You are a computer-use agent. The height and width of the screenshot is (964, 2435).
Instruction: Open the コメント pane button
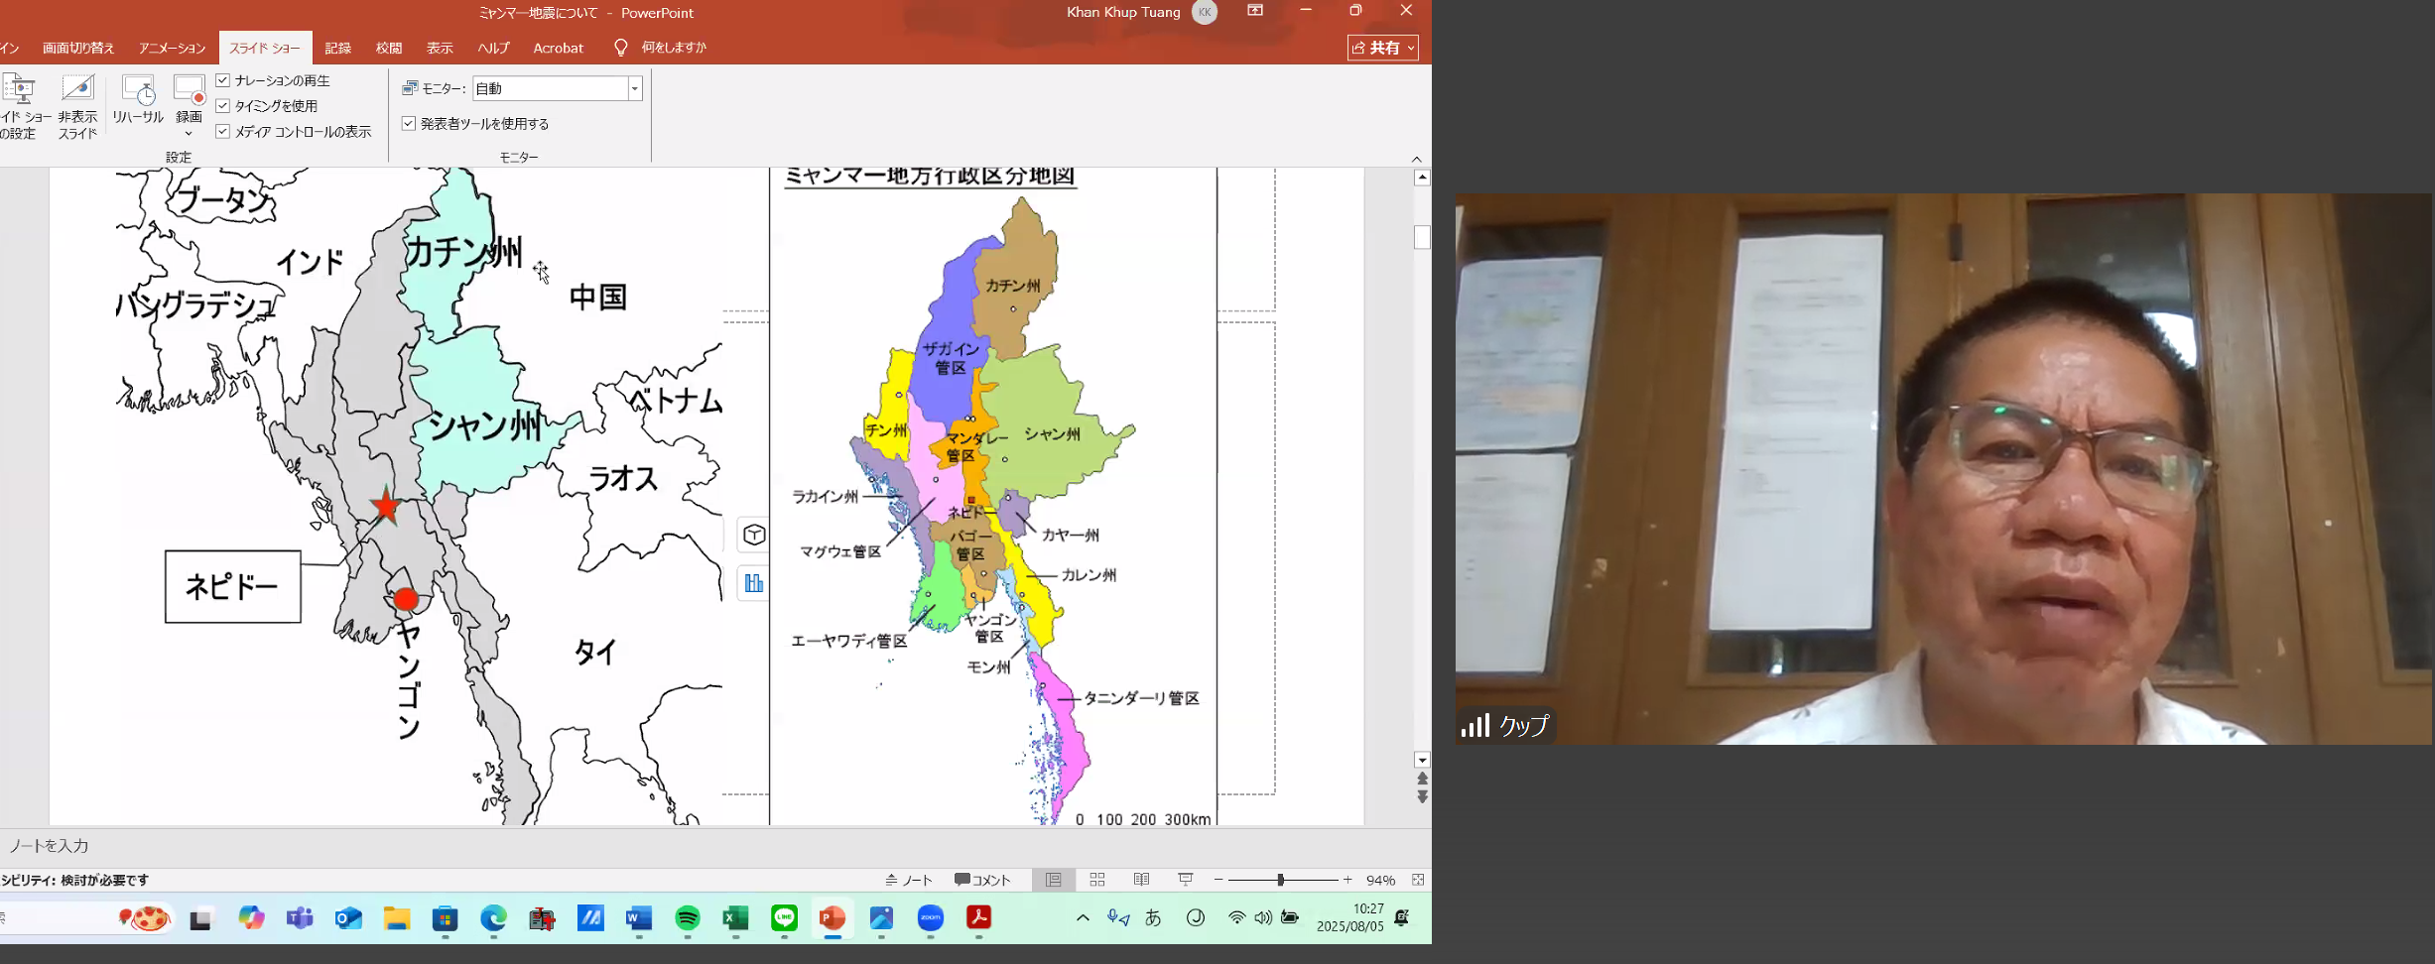(x=982, y=880)
